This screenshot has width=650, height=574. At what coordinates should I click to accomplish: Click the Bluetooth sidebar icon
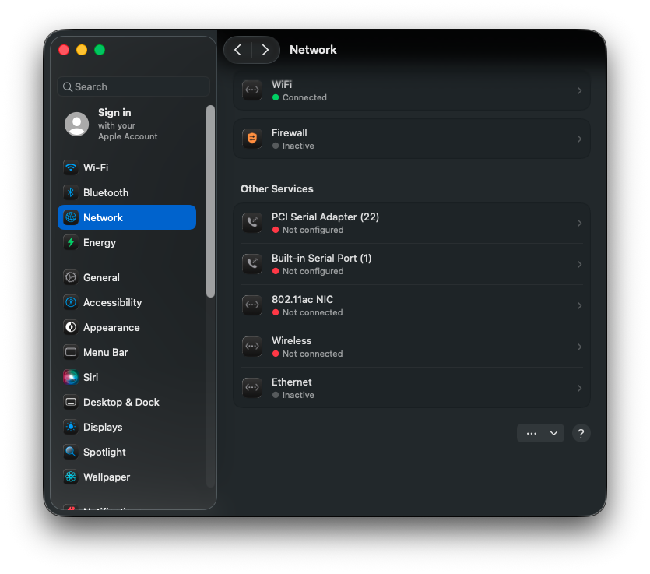pos(71,192)
